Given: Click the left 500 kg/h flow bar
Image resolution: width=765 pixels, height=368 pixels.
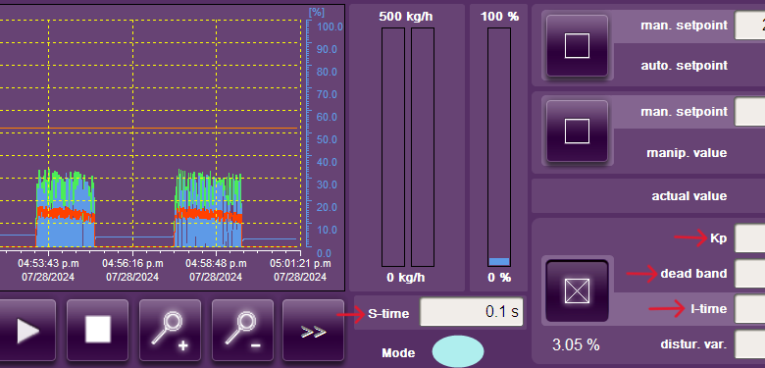Looking at the screenshot, I should (x=393, y=147).
